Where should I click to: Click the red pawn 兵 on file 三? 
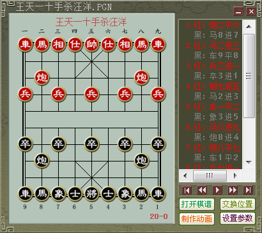[x=58, y=94]
